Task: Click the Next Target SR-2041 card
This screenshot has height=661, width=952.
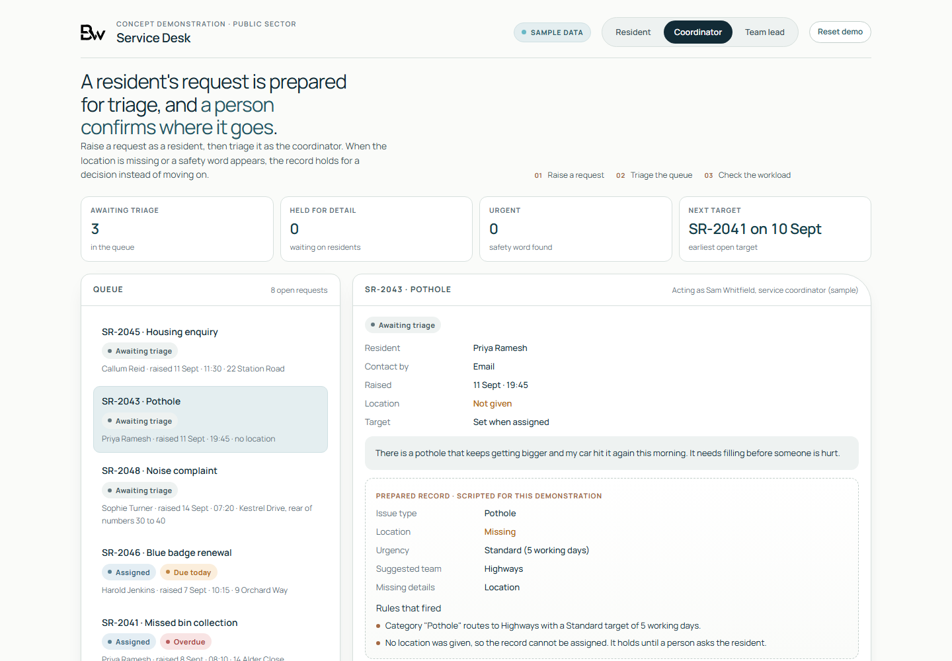Action: [x=775, y=229]
